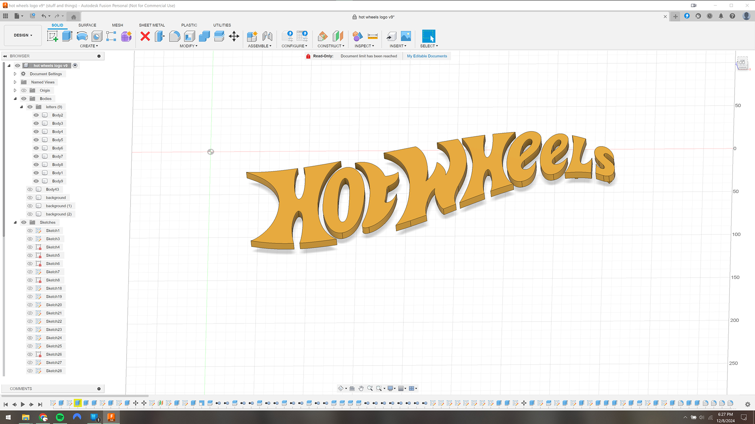Collapse the Sketches folder

[x=15, y=222]
